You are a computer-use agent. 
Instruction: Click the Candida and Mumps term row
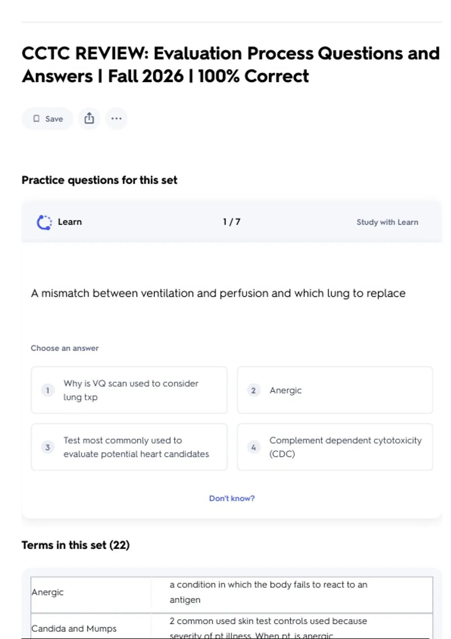[x=74, y=628]
